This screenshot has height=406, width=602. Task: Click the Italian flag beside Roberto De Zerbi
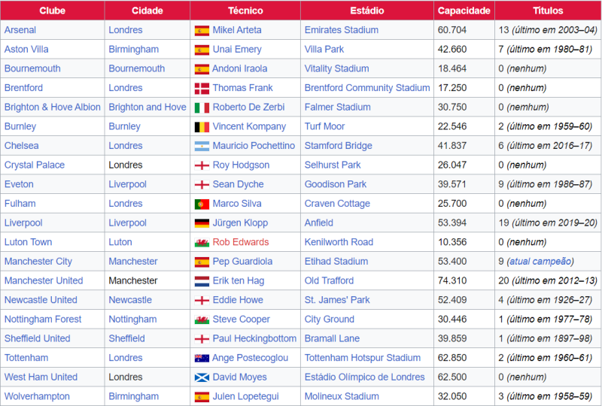(202, 108)
